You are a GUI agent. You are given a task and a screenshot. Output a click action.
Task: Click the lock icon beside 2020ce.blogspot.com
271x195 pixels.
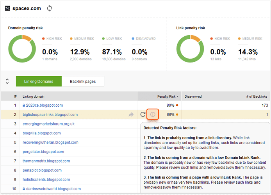click(x=24, y=105)
